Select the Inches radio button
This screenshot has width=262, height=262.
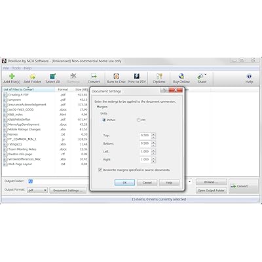pos(104,120)
